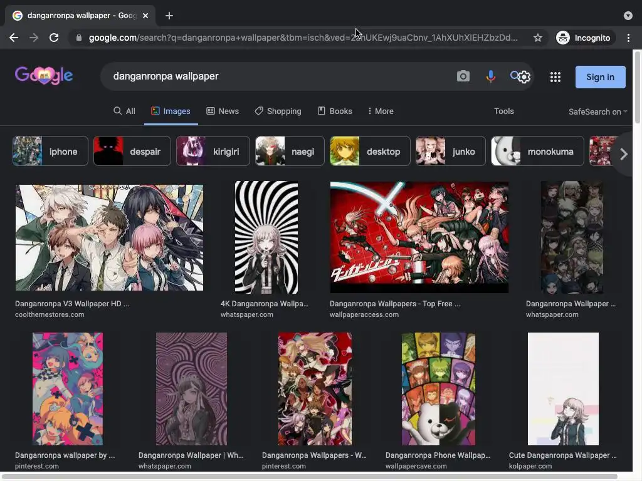Close the danganronpa wallpaper tab
This screenshot has width=642, height=481.
(x=145, y=16)
